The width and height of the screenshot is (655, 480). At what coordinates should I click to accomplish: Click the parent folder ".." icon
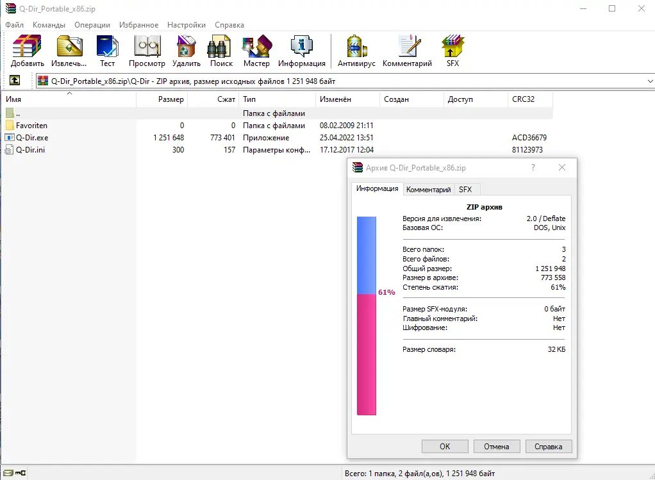pyautogui.click(x=10, y=113)
